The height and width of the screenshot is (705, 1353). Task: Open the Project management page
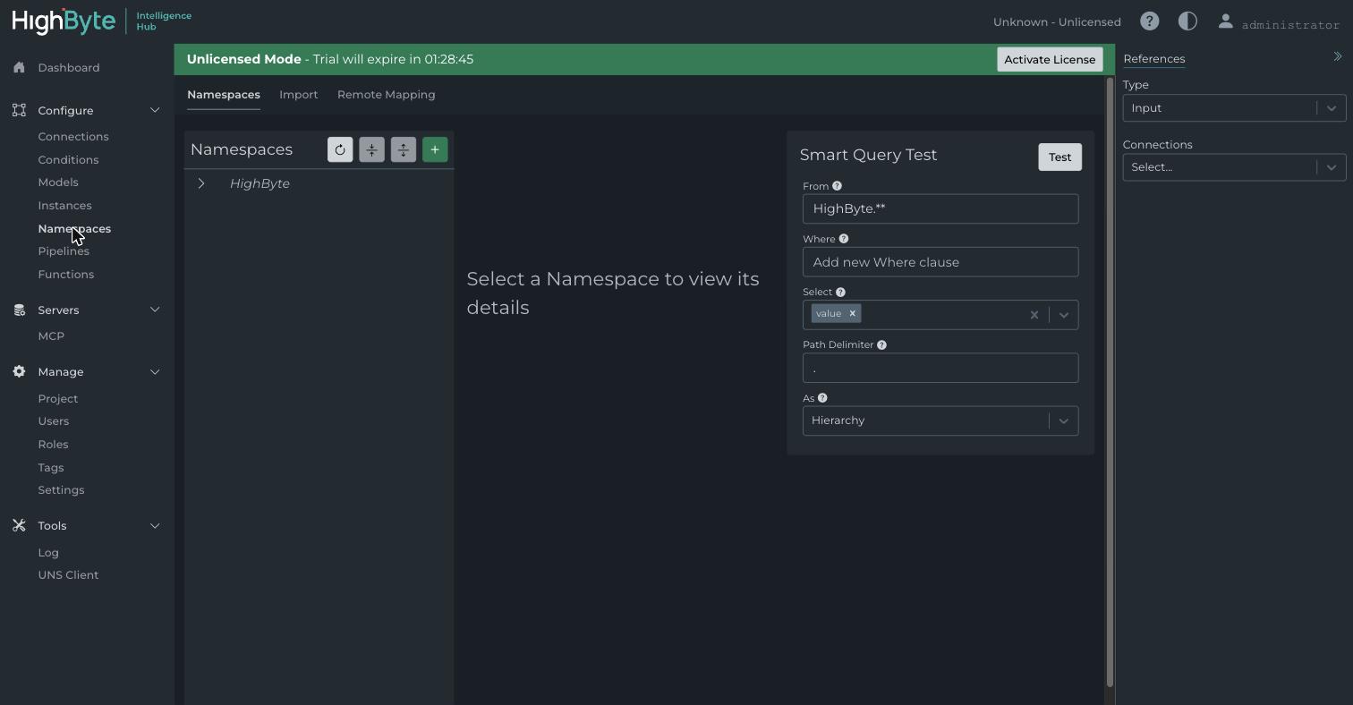[x=58, y=399]
